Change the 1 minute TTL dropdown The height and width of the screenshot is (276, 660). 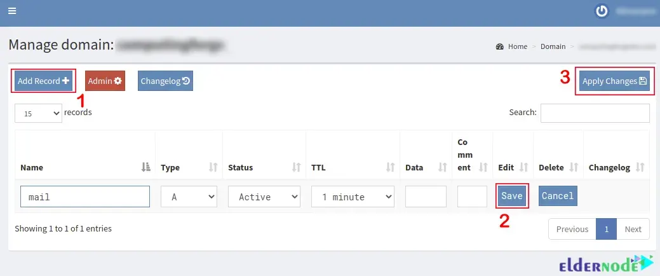click(353, 197)
